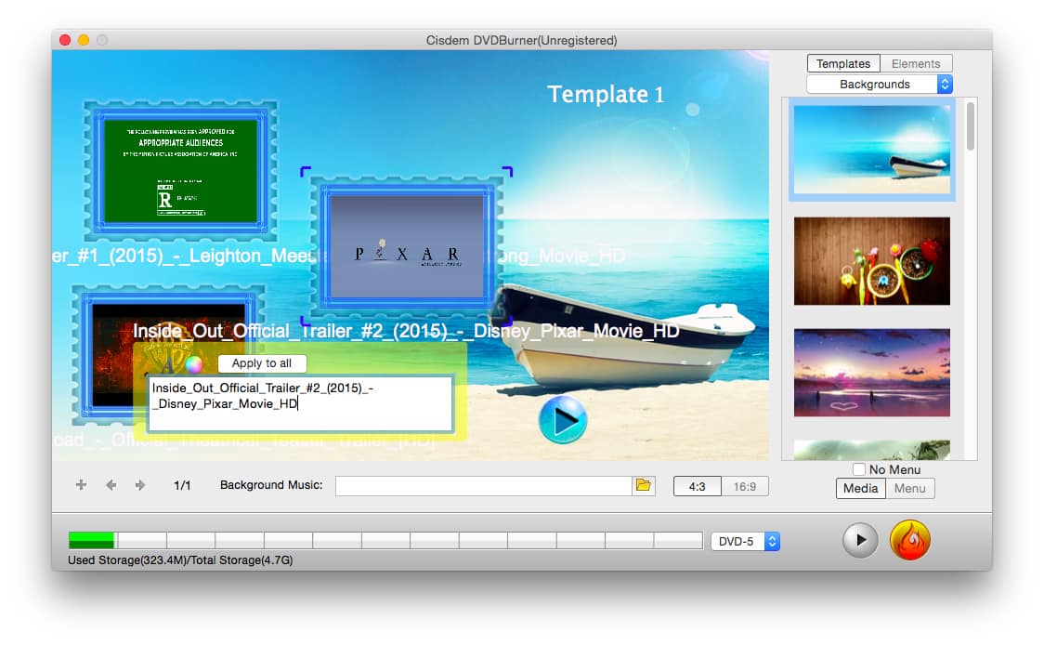Click the Inside_Out_Official_Trailer caption on menu
Viewport: 1044px width, 645px height.
[406, 331]
